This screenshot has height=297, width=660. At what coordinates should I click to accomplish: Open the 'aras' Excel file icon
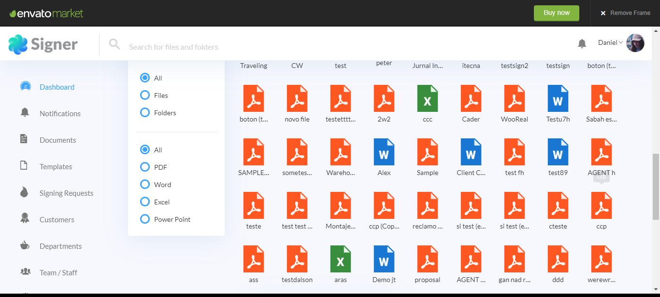[x=340, y=259]
